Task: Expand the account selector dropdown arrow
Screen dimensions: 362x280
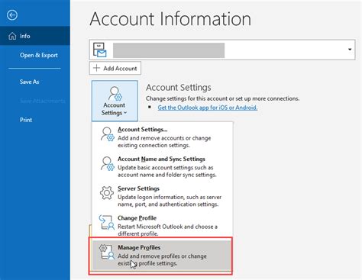Action: (x=350, y=50)
